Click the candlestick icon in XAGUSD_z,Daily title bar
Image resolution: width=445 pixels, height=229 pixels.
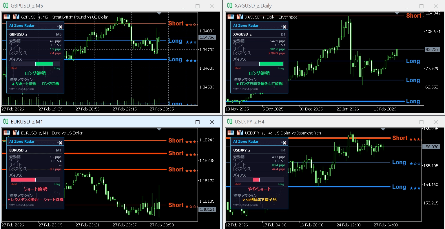tap(230, 6)
